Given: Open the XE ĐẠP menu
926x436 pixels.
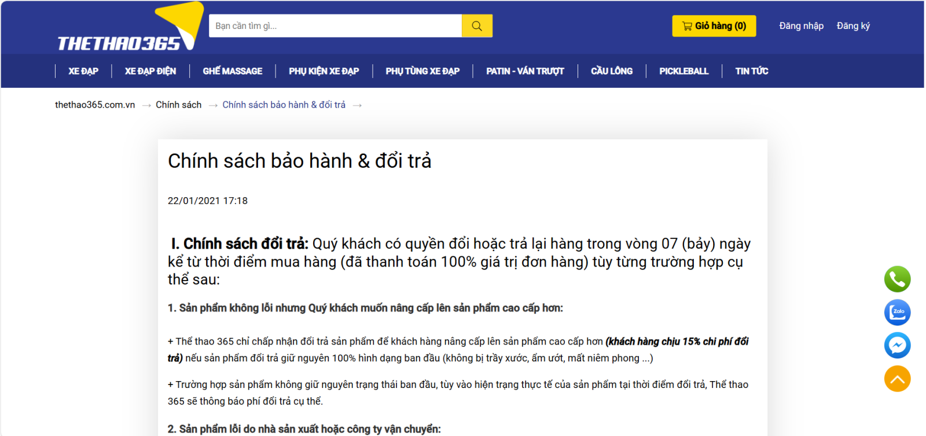Looking at the screenshot, I should (83, 71).
